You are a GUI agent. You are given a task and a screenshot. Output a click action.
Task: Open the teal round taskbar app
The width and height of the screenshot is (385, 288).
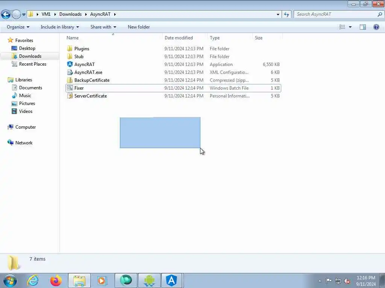pyautogui.click(x=126, y=280)
